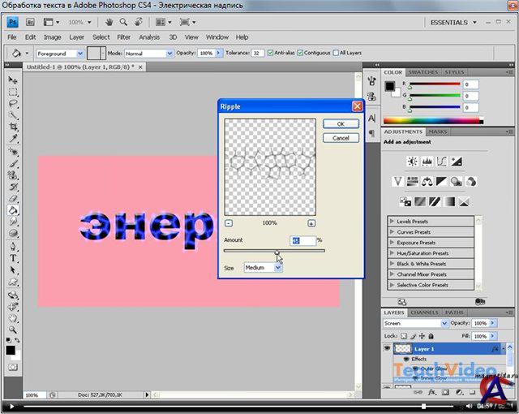
Task: Uncheck the Contiguous option
Action: 302,53
